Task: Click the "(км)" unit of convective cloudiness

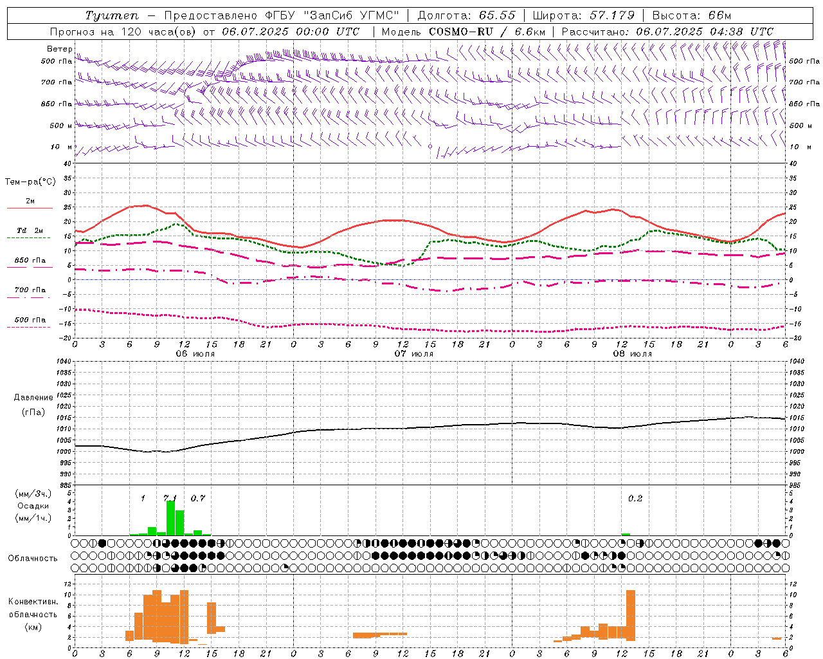Action: coord(33,627)
